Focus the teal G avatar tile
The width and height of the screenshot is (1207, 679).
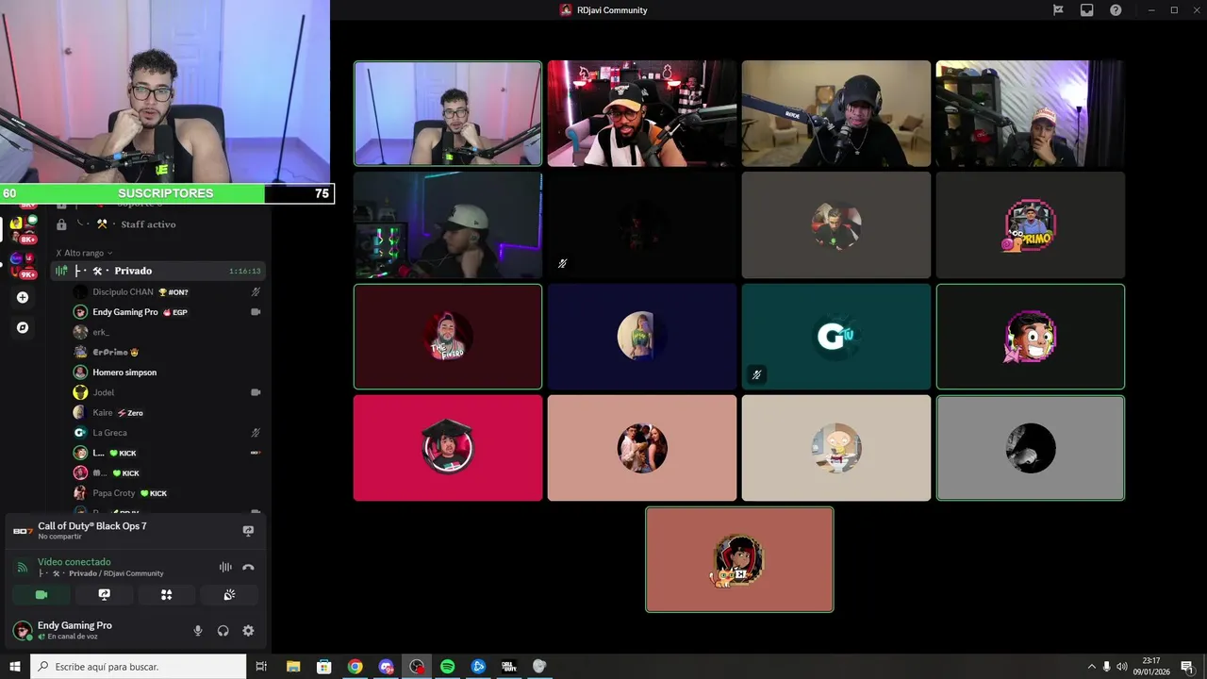836,337
